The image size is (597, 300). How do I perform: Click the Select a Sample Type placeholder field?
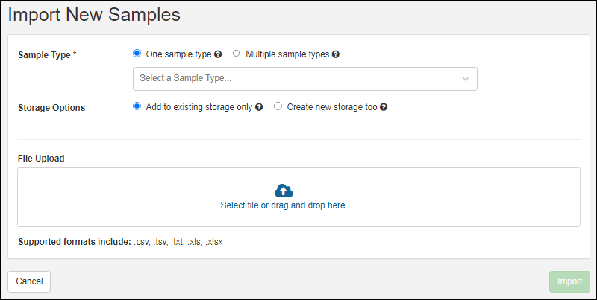pyautogui.click(x=293, y=79)
